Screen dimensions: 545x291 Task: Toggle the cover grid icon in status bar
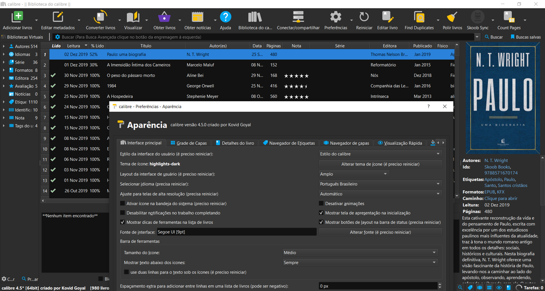(x=490, y=288)
